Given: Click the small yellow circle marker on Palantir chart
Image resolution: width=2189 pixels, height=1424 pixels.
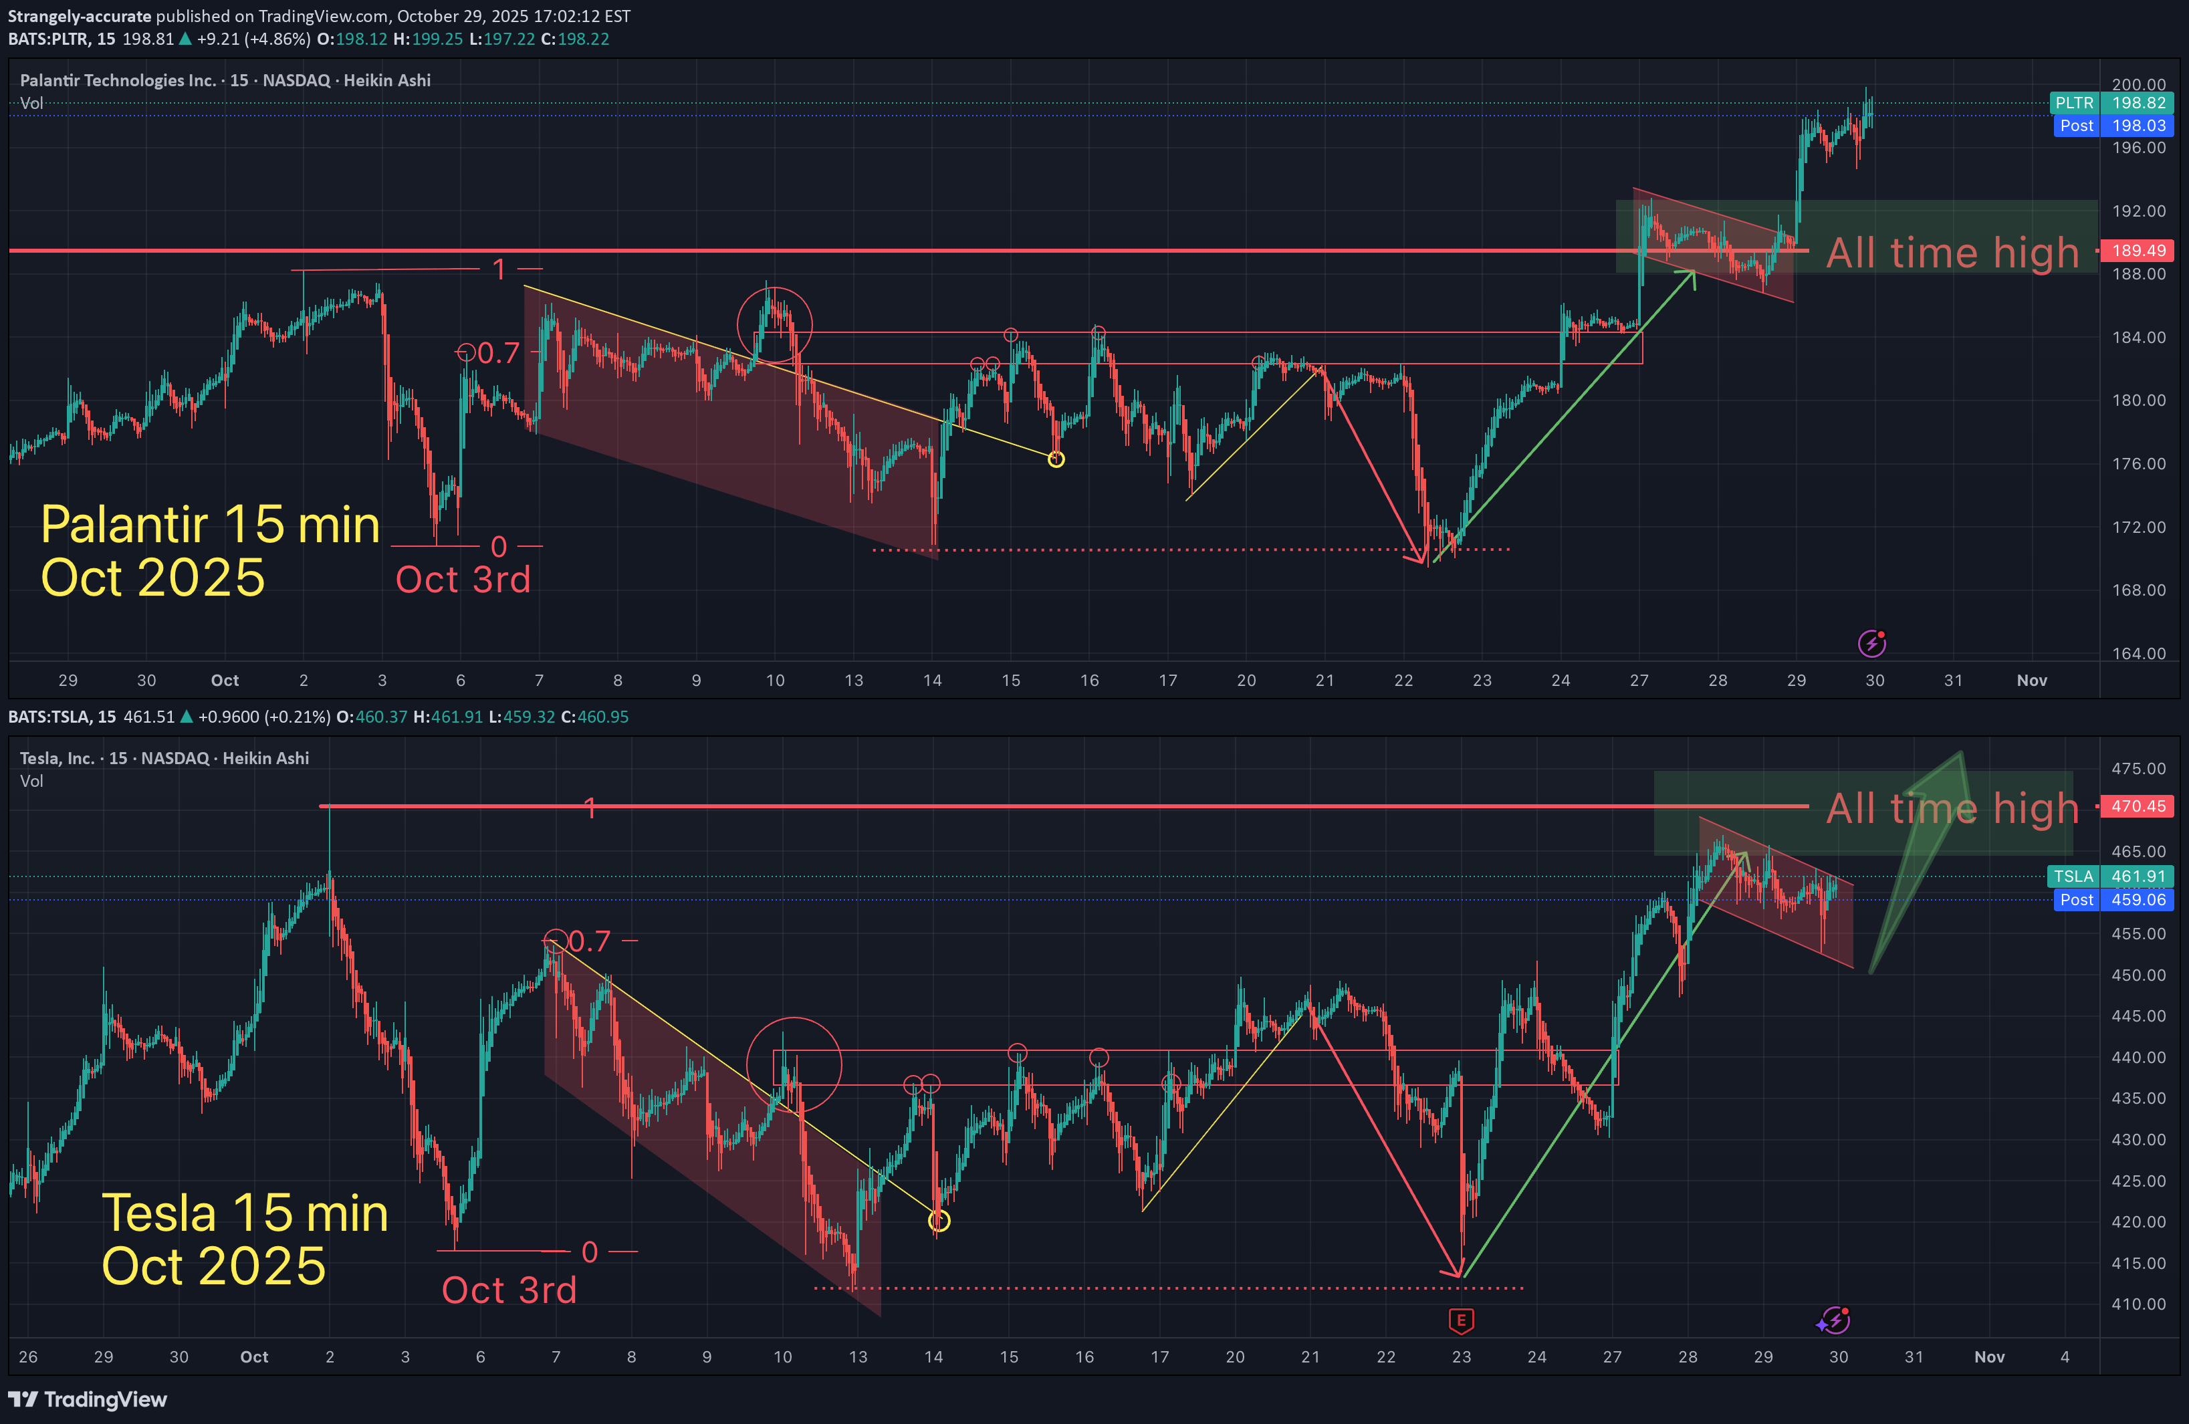Looking at the screenshot, I should point(1056,459).
